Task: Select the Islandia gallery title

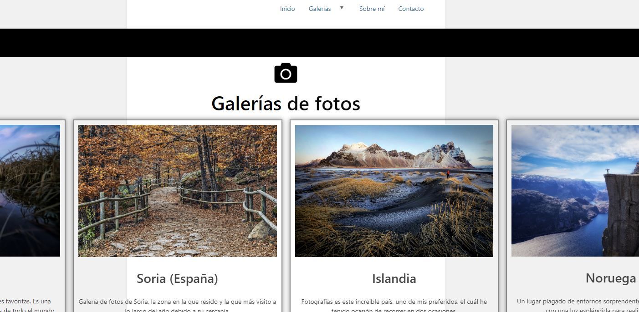Action: point(394,278)
